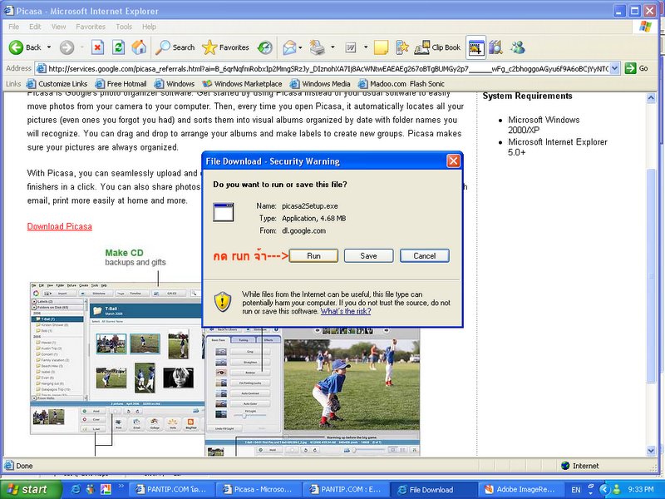The width and height of the screenshot is (665, 499).
Task: Click the EN language indicator
Action: coord(575,490)
